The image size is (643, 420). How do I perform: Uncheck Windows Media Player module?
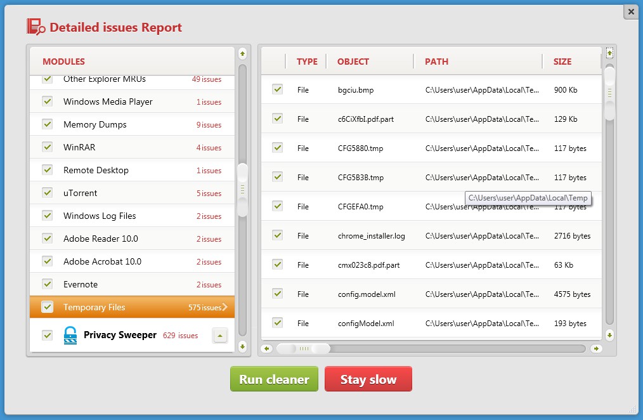click(x=48, y=101)
